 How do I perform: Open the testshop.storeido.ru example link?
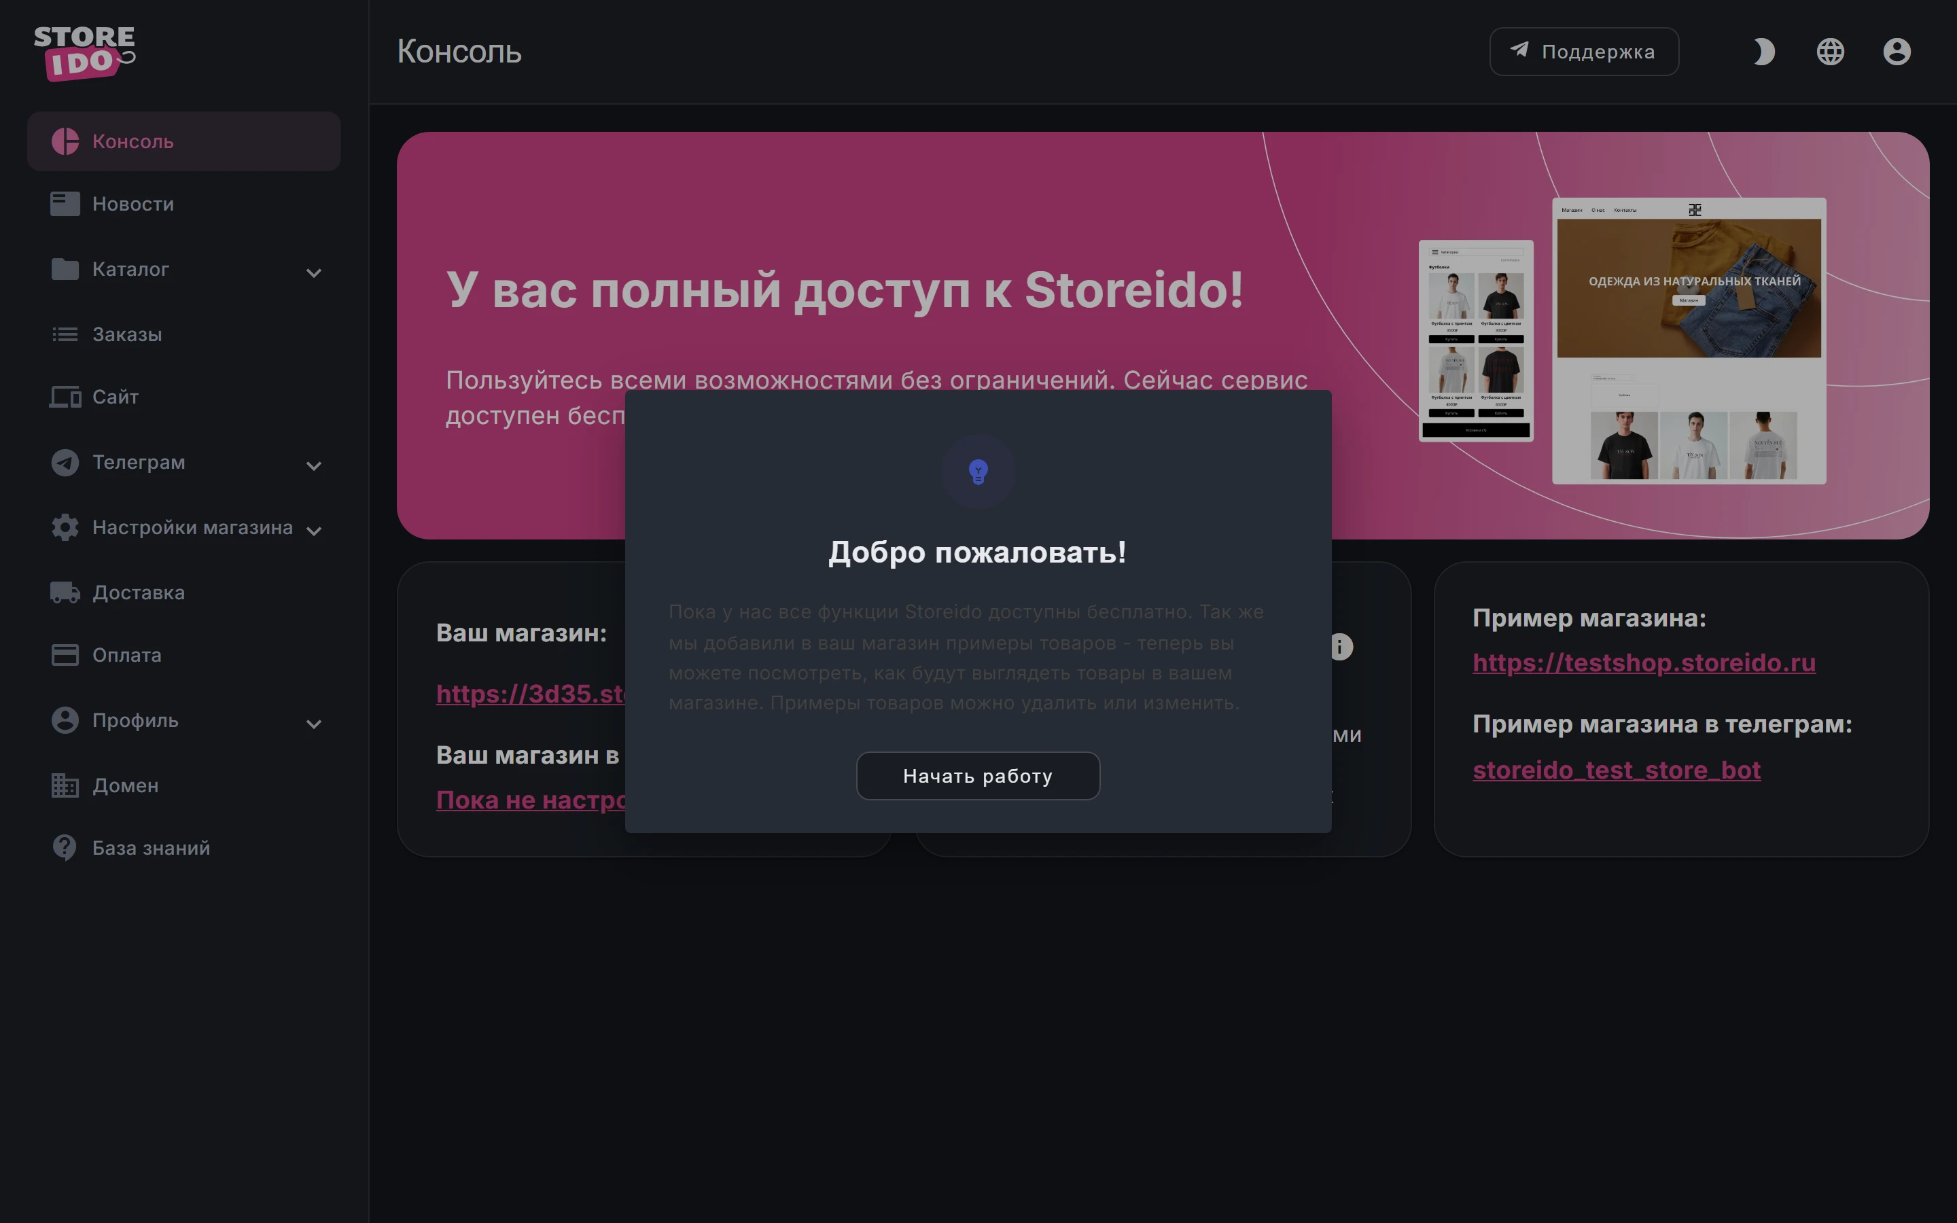click(x=1643, y=662)
